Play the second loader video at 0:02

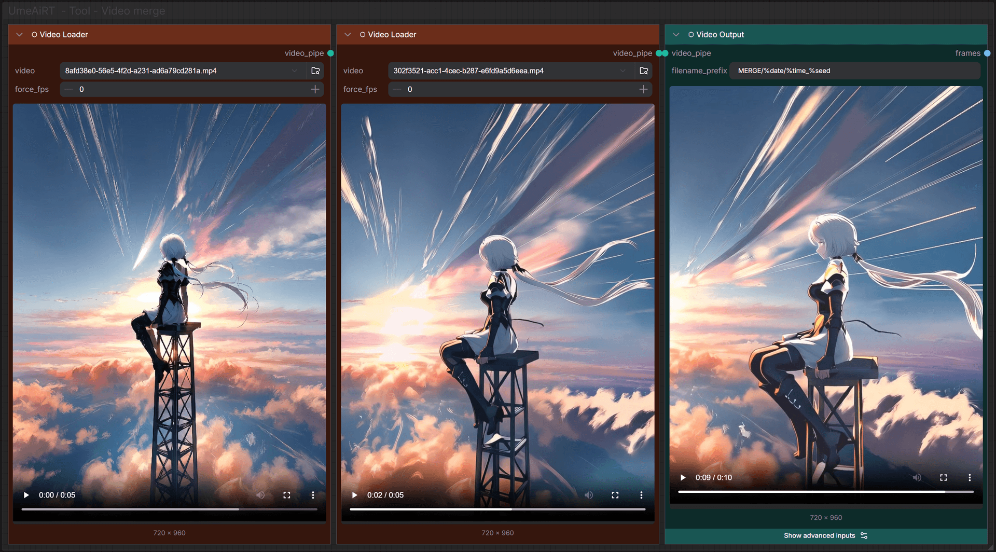click(x=354, y=495)
